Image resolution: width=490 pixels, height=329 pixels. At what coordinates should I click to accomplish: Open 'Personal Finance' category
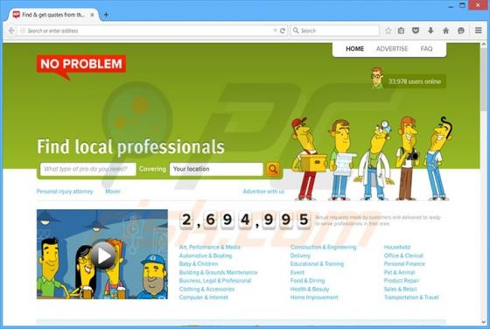point(404,263)
